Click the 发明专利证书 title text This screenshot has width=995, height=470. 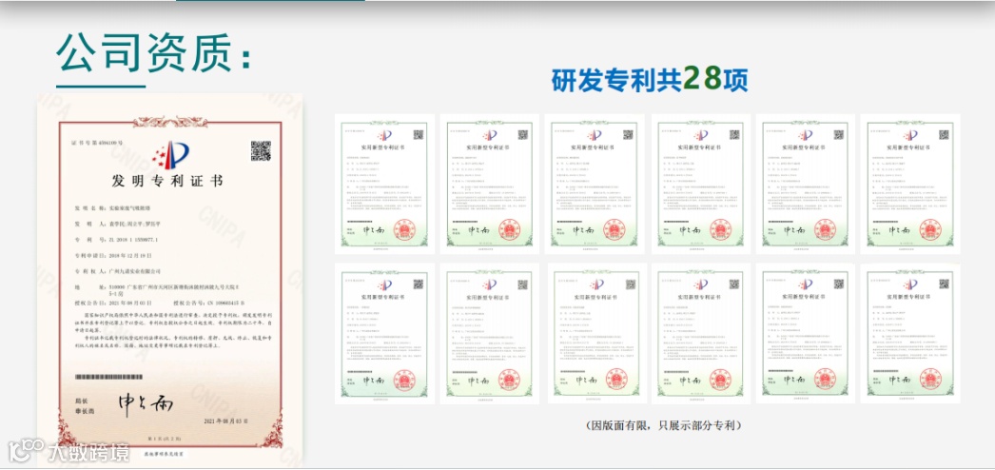pos(167,182)
